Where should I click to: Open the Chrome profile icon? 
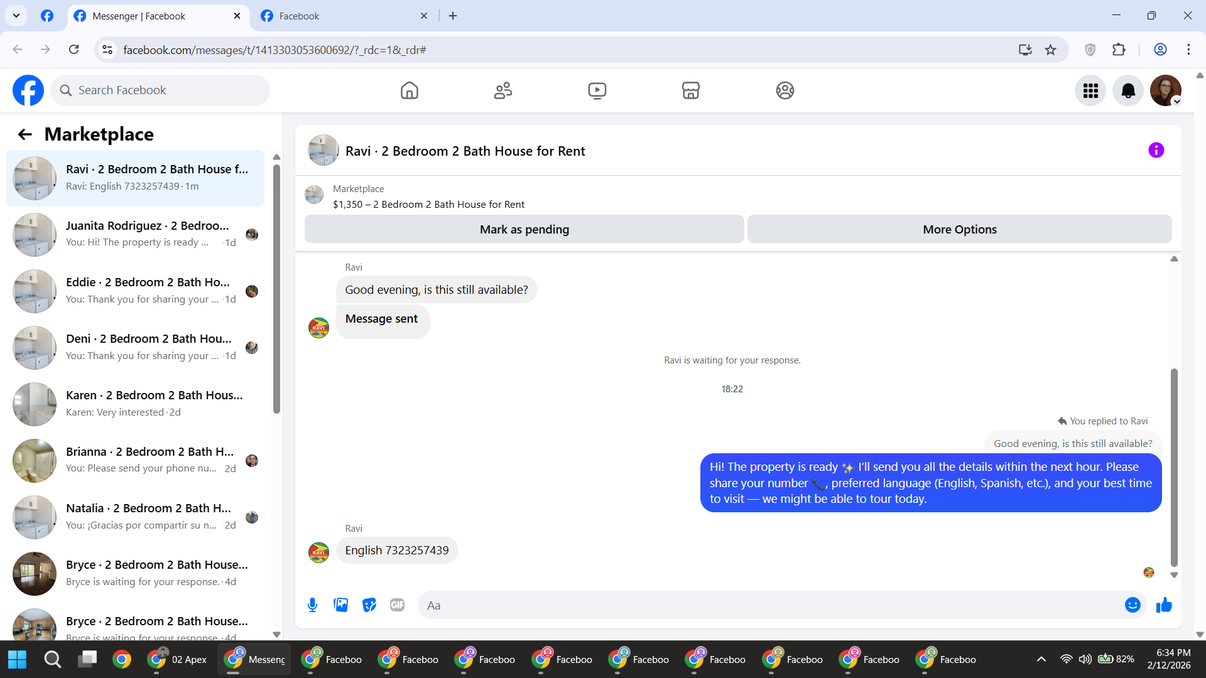pos(1160,50)
